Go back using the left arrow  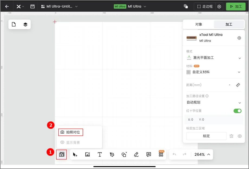(x=7, y=6)
